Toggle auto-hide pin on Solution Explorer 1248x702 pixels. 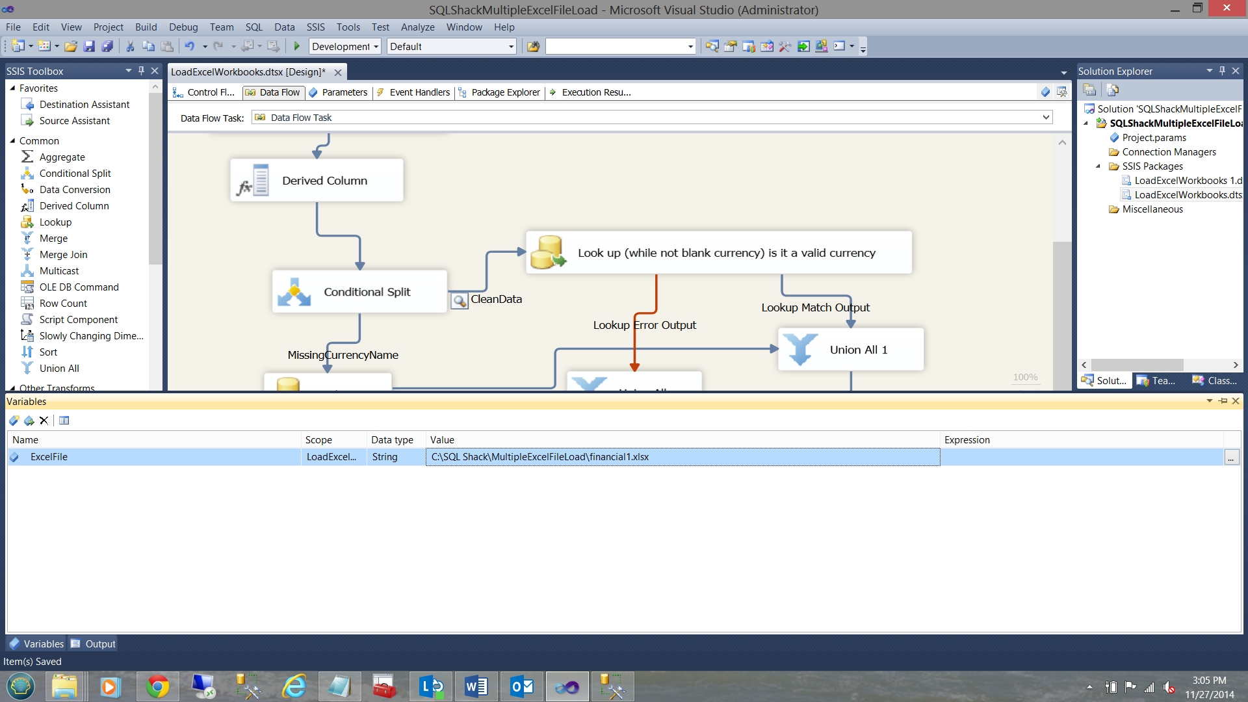pos(1222,71)
